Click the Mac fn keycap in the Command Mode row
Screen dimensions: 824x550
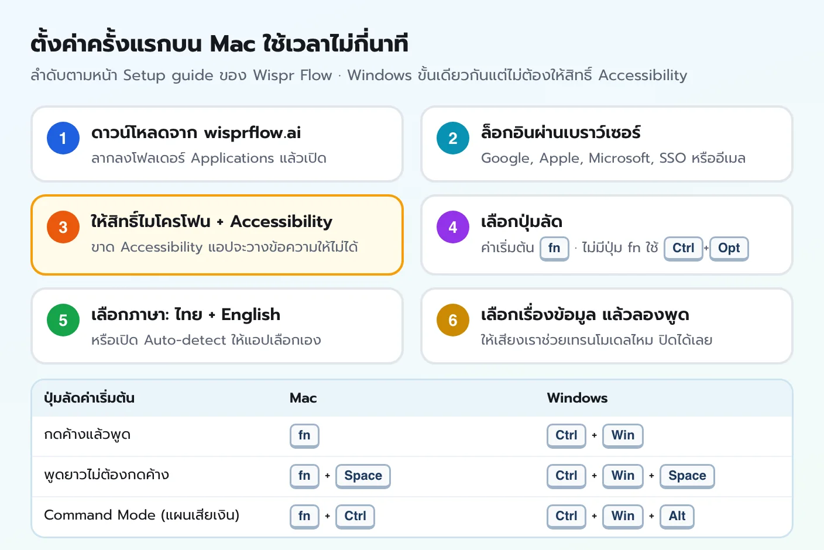pos(304,516)
